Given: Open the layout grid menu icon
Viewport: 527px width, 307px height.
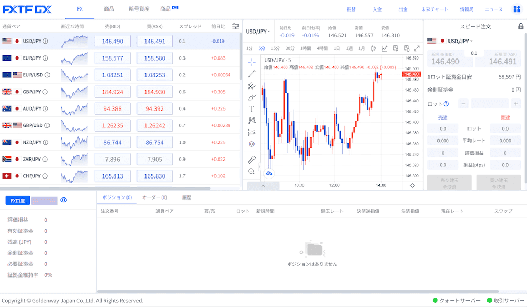Looking at the screenshot, I should coord(517,9).
